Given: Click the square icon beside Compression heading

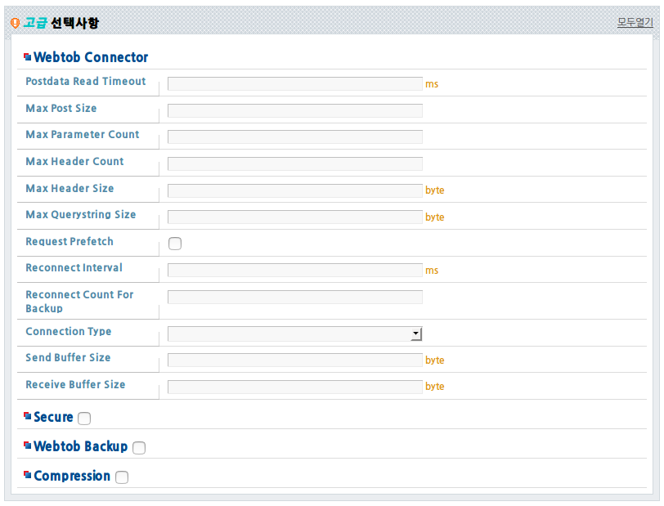Looking at the screenshot, I should [x=28, y=475].
